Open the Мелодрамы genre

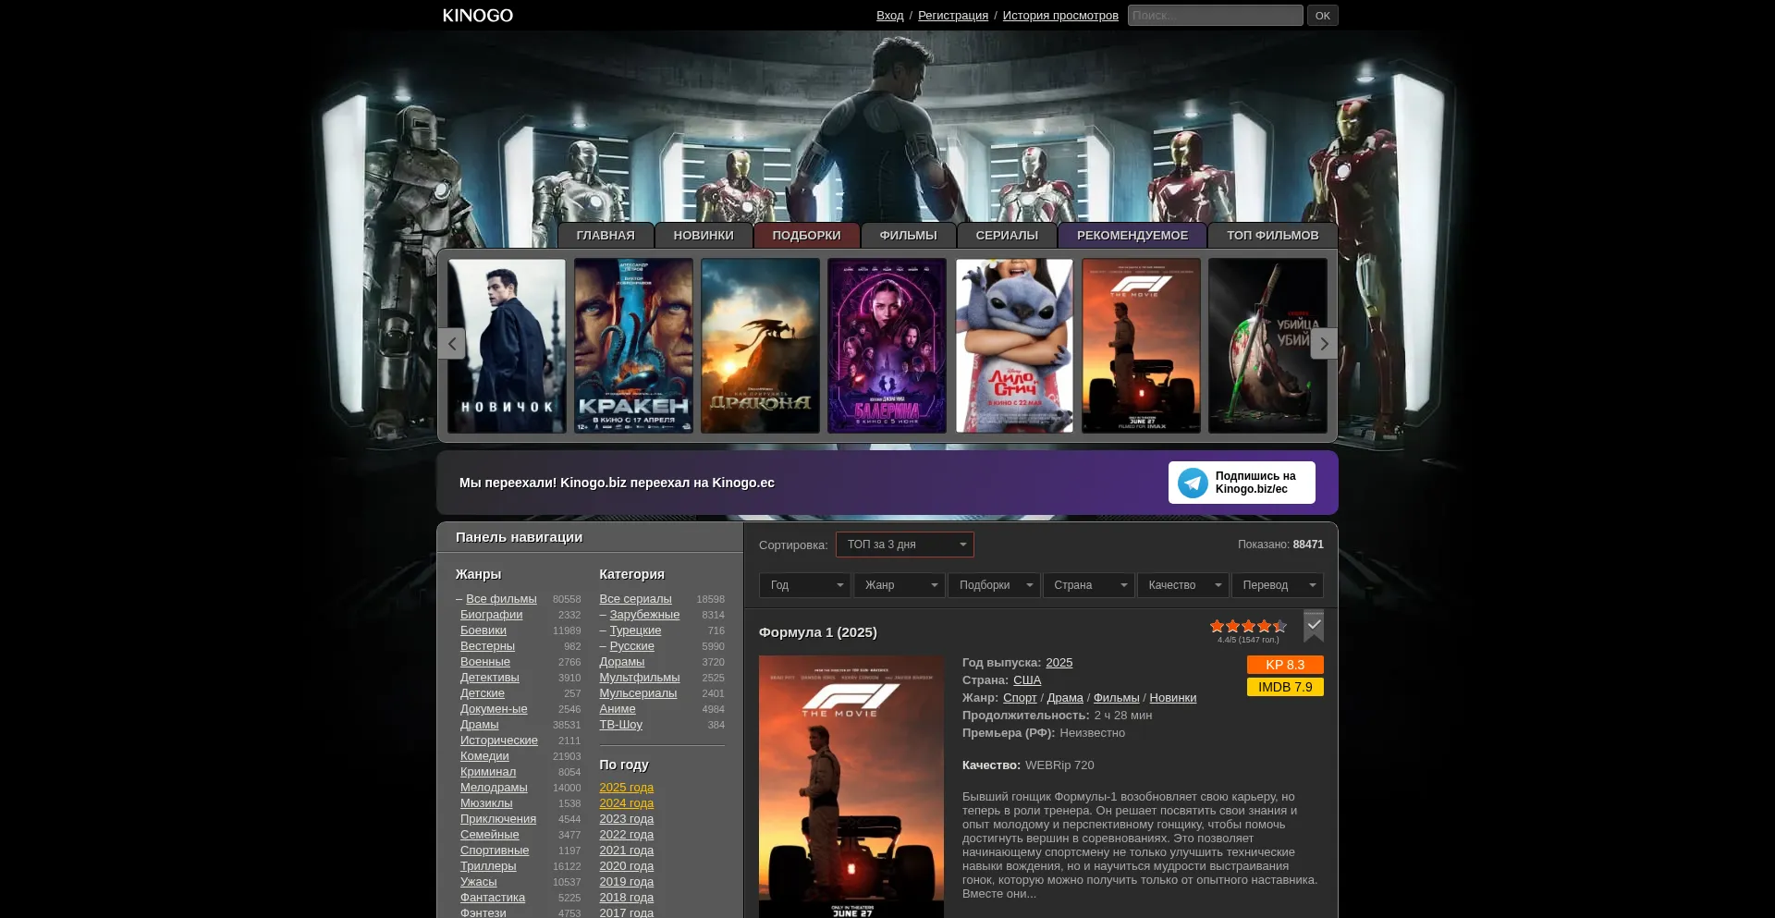point(494,788)
